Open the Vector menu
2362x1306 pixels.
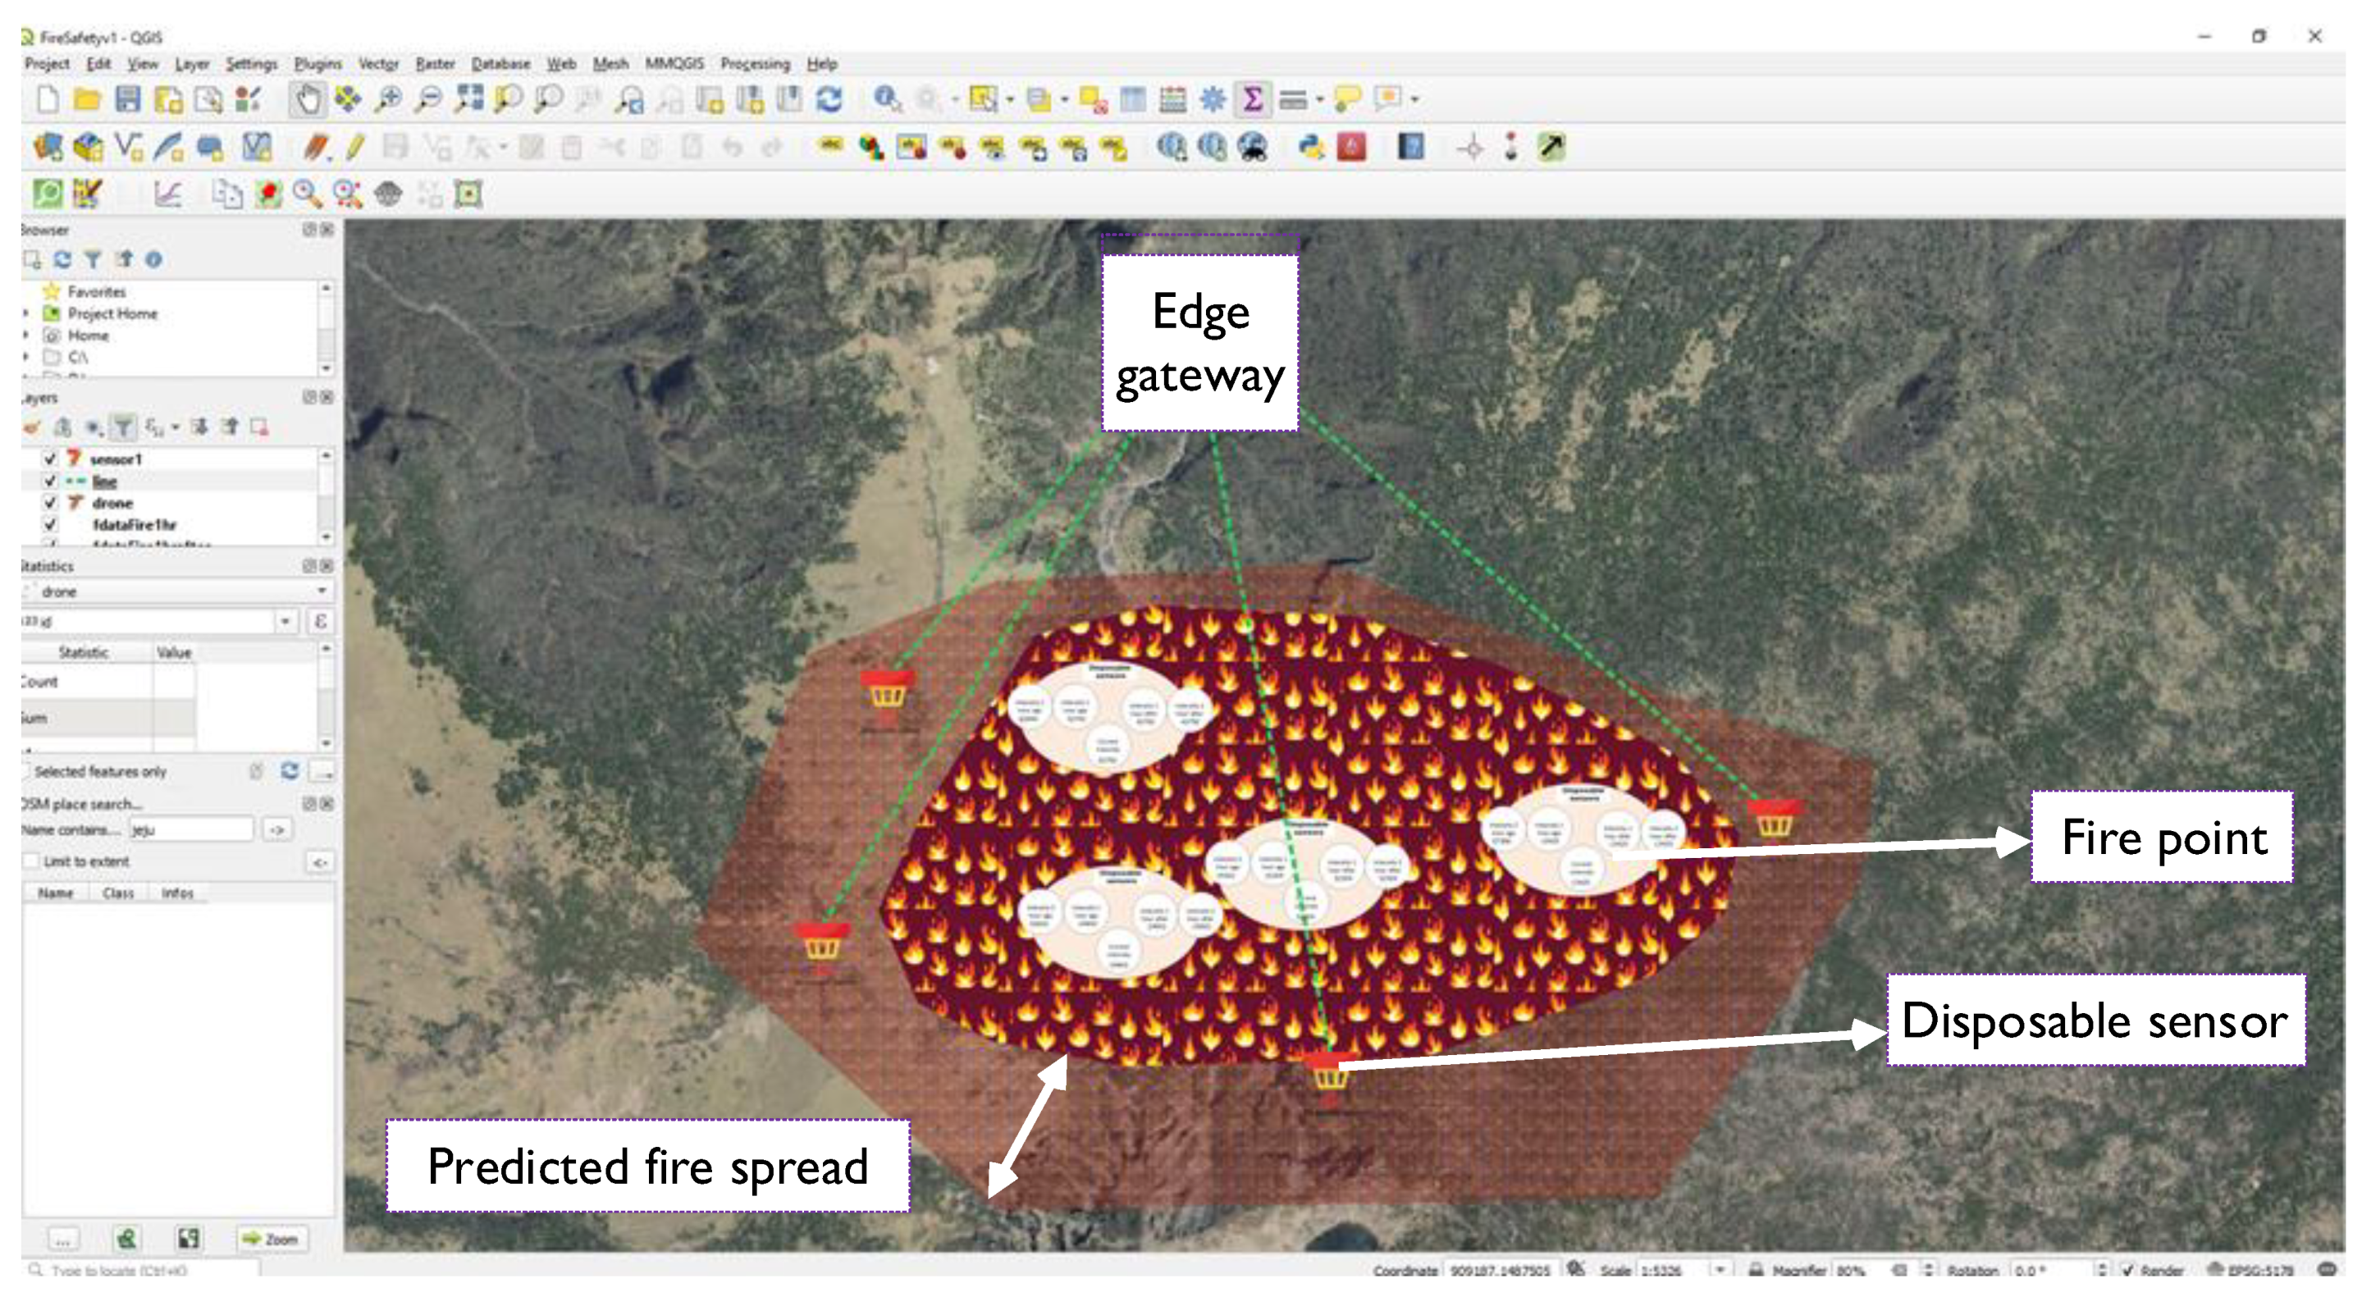point(377,63)
